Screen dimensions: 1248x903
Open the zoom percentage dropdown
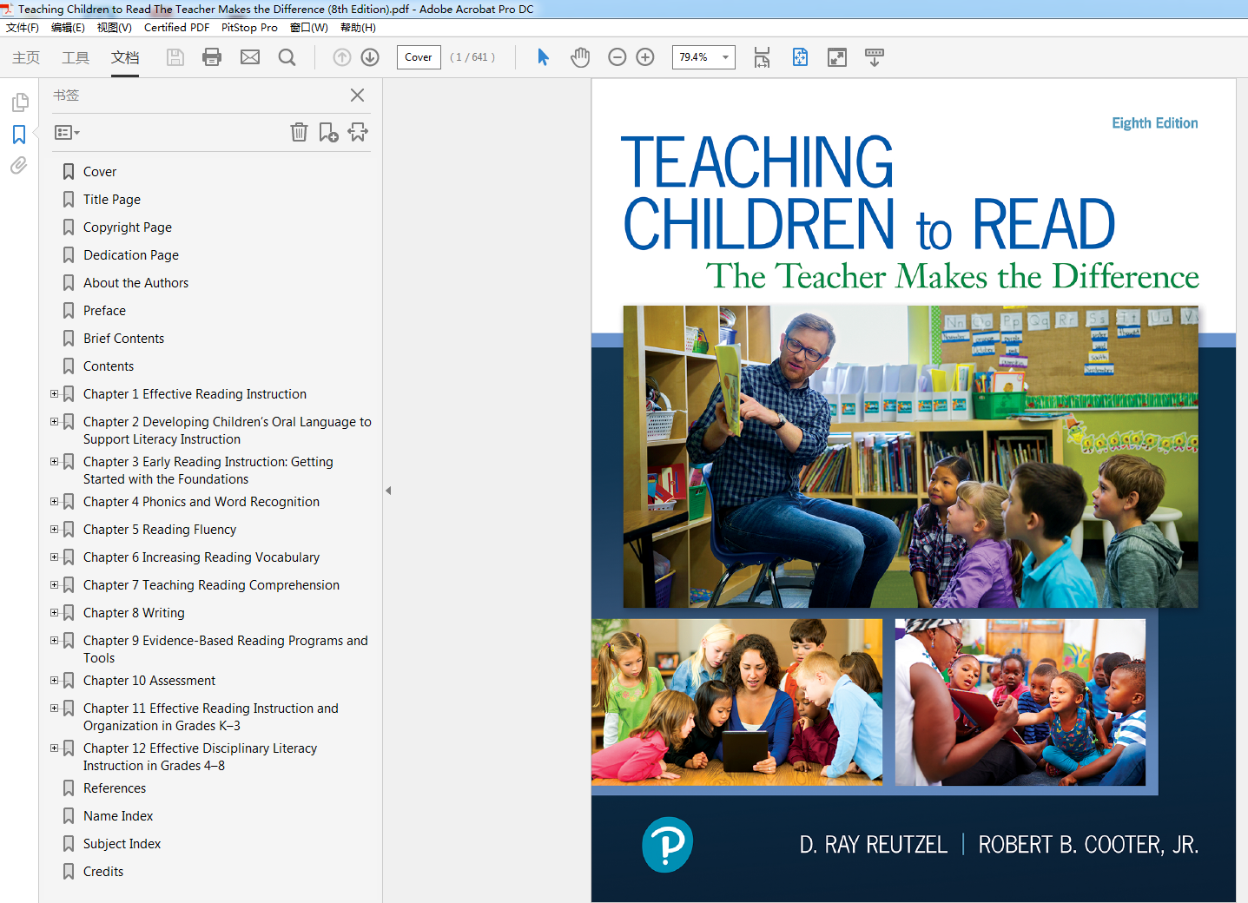(725, 57)
